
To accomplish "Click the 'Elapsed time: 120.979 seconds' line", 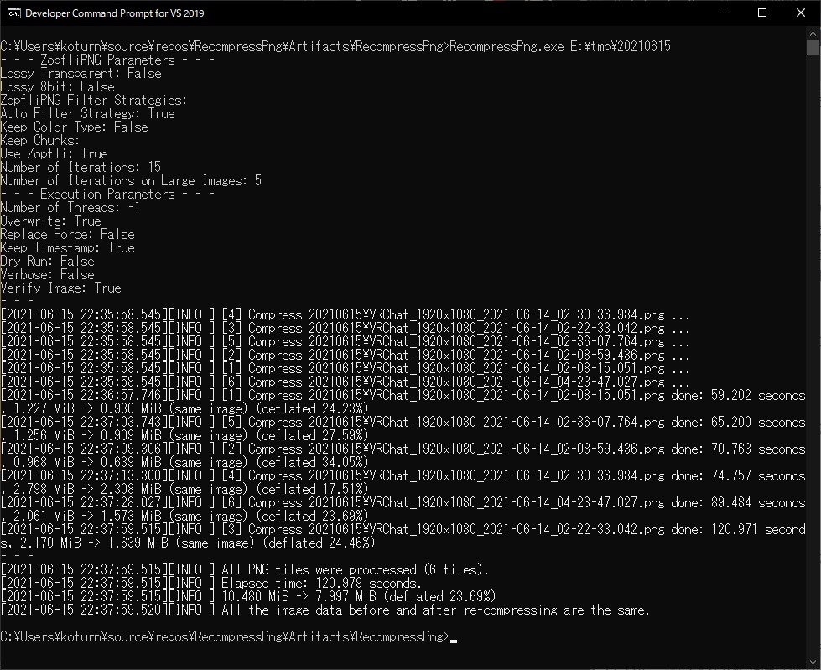I will [x=321, y=583].
